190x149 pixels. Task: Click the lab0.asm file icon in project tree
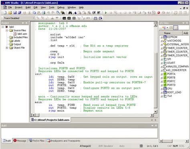click(15, 34)
